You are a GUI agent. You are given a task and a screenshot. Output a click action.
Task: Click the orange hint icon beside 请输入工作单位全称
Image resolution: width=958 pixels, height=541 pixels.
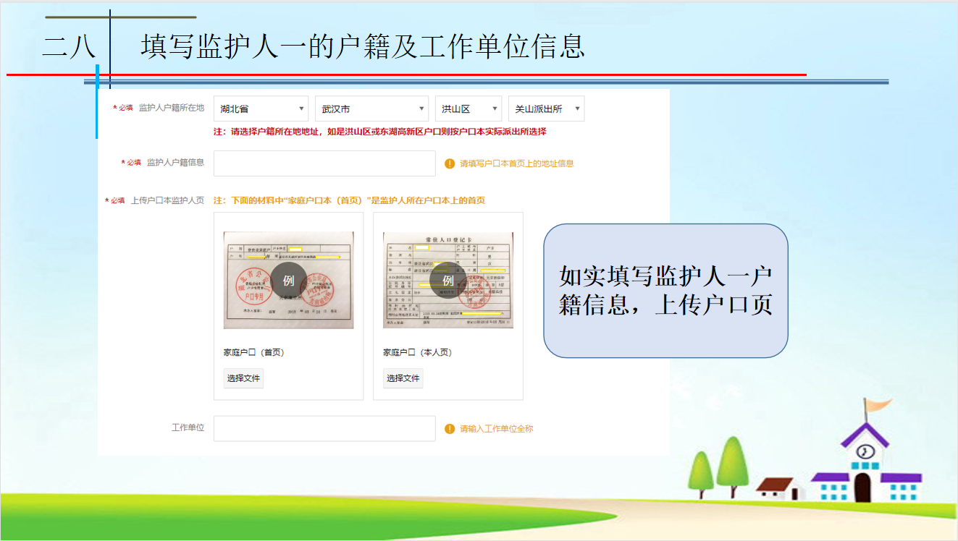click(x=450, y=429)
